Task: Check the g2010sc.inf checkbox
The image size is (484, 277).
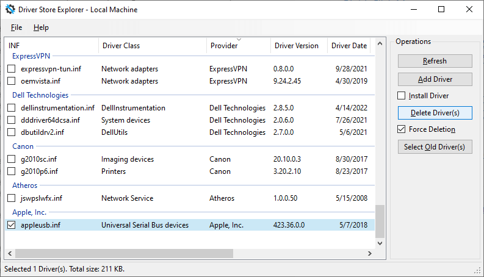Action: click(12, 159)
